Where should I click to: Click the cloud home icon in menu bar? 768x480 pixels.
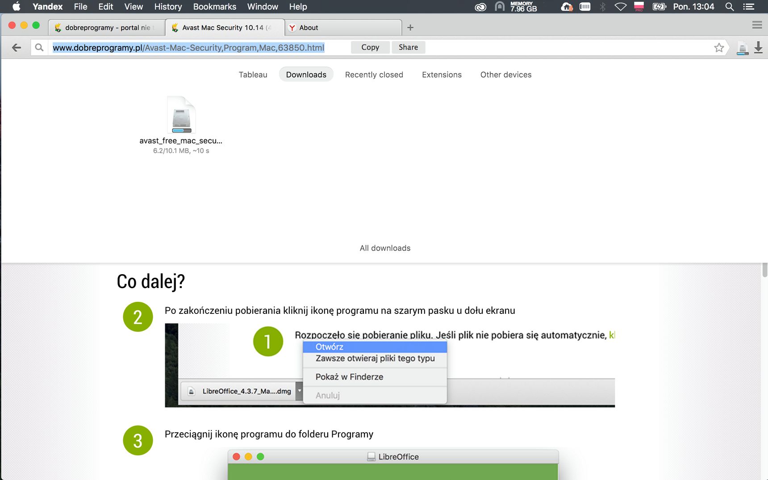click(567, 7)
